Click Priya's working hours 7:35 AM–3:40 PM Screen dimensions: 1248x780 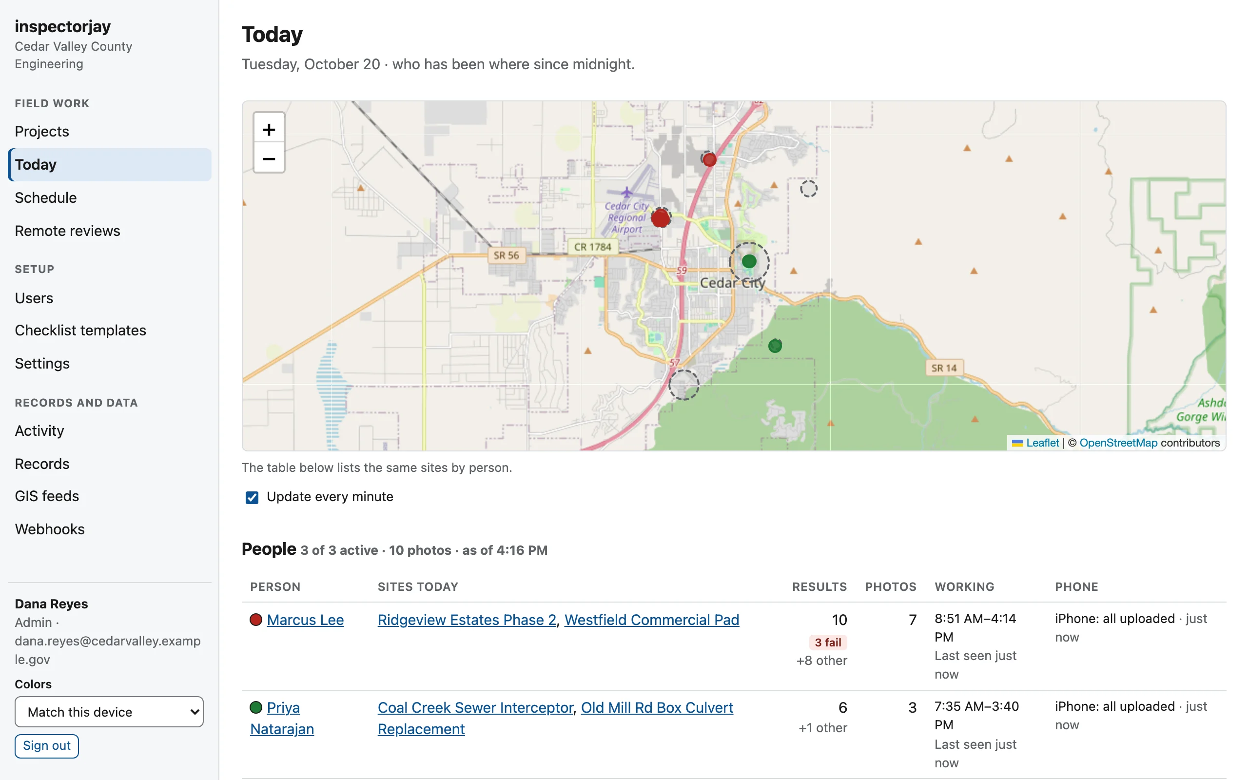click(x=976, y=715)
